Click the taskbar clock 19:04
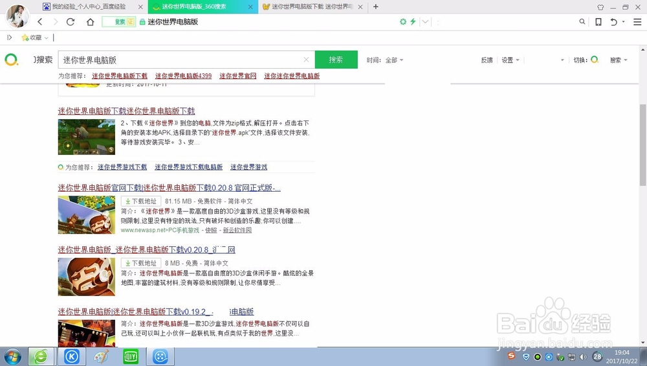 (x=622, y=352)
